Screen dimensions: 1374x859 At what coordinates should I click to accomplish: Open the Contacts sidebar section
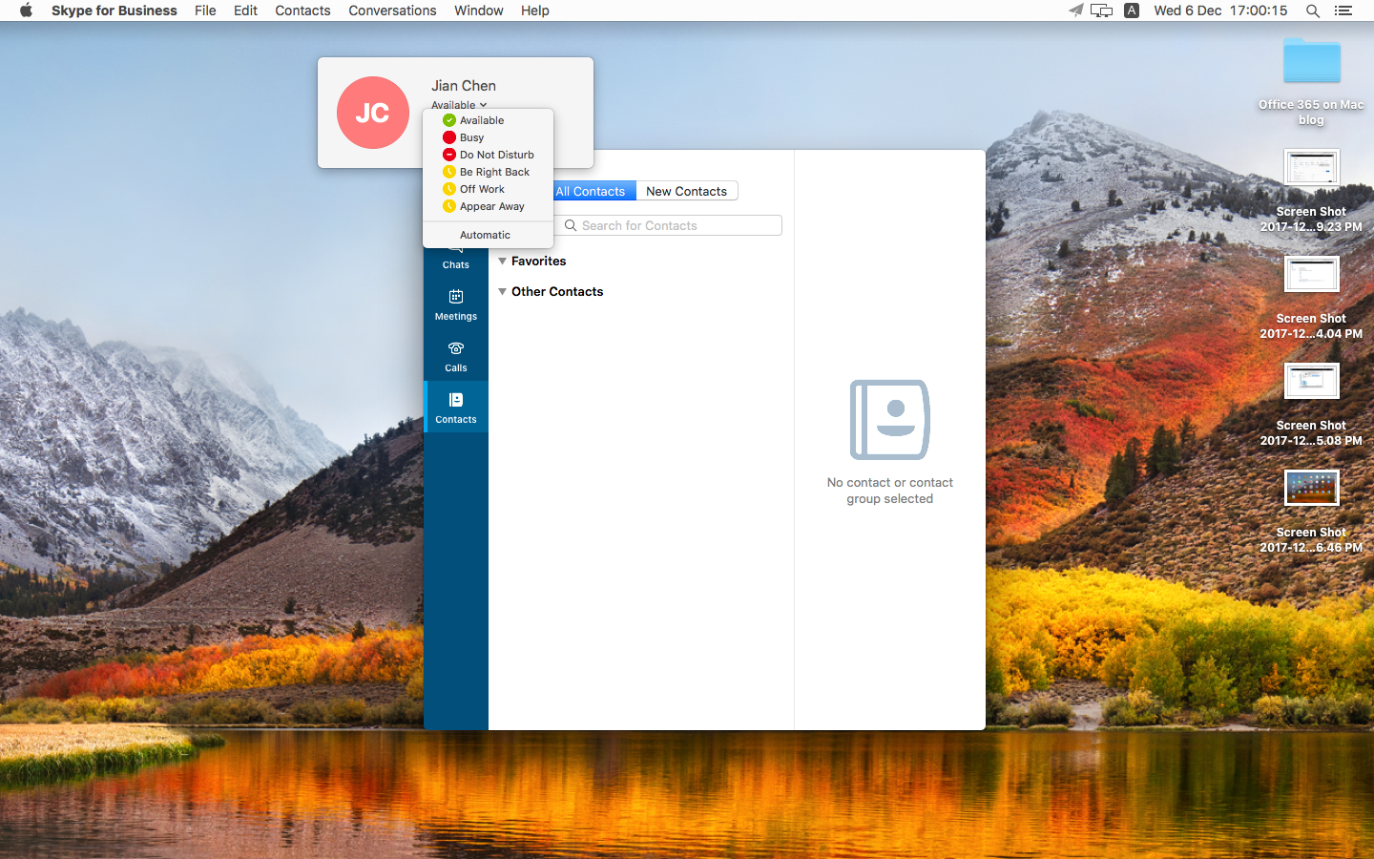[x=456, y=408]
